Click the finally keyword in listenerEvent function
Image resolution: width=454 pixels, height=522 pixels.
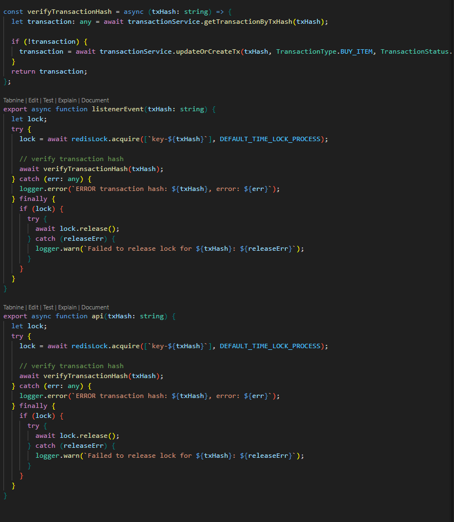coord(33,199)
